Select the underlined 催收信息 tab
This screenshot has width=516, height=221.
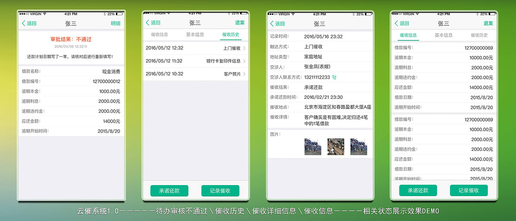coord(408,35)
